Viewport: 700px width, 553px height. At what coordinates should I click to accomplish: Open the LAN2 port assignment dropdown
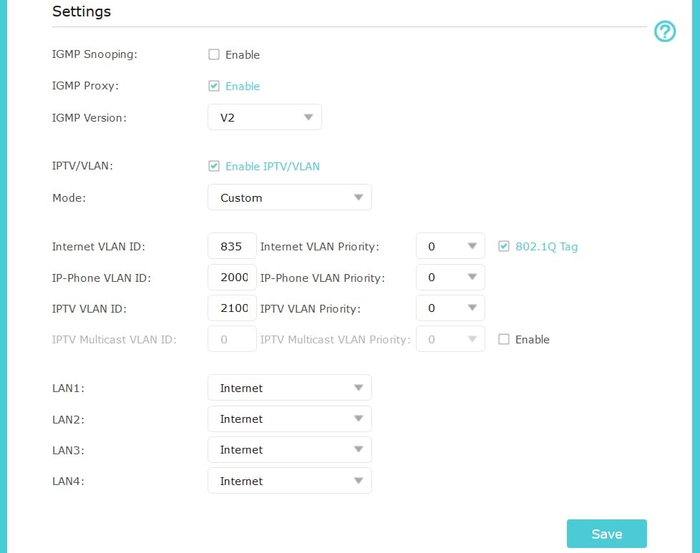(x=290, y=419)
